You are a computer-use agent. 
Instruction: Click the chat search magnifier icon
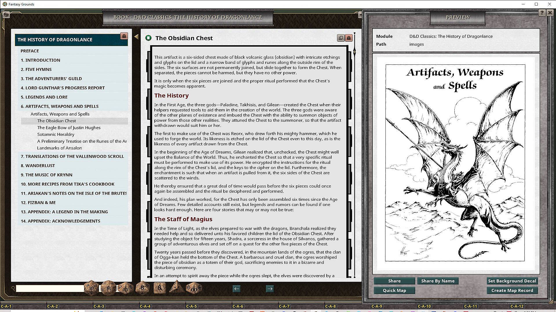point(13,288)
